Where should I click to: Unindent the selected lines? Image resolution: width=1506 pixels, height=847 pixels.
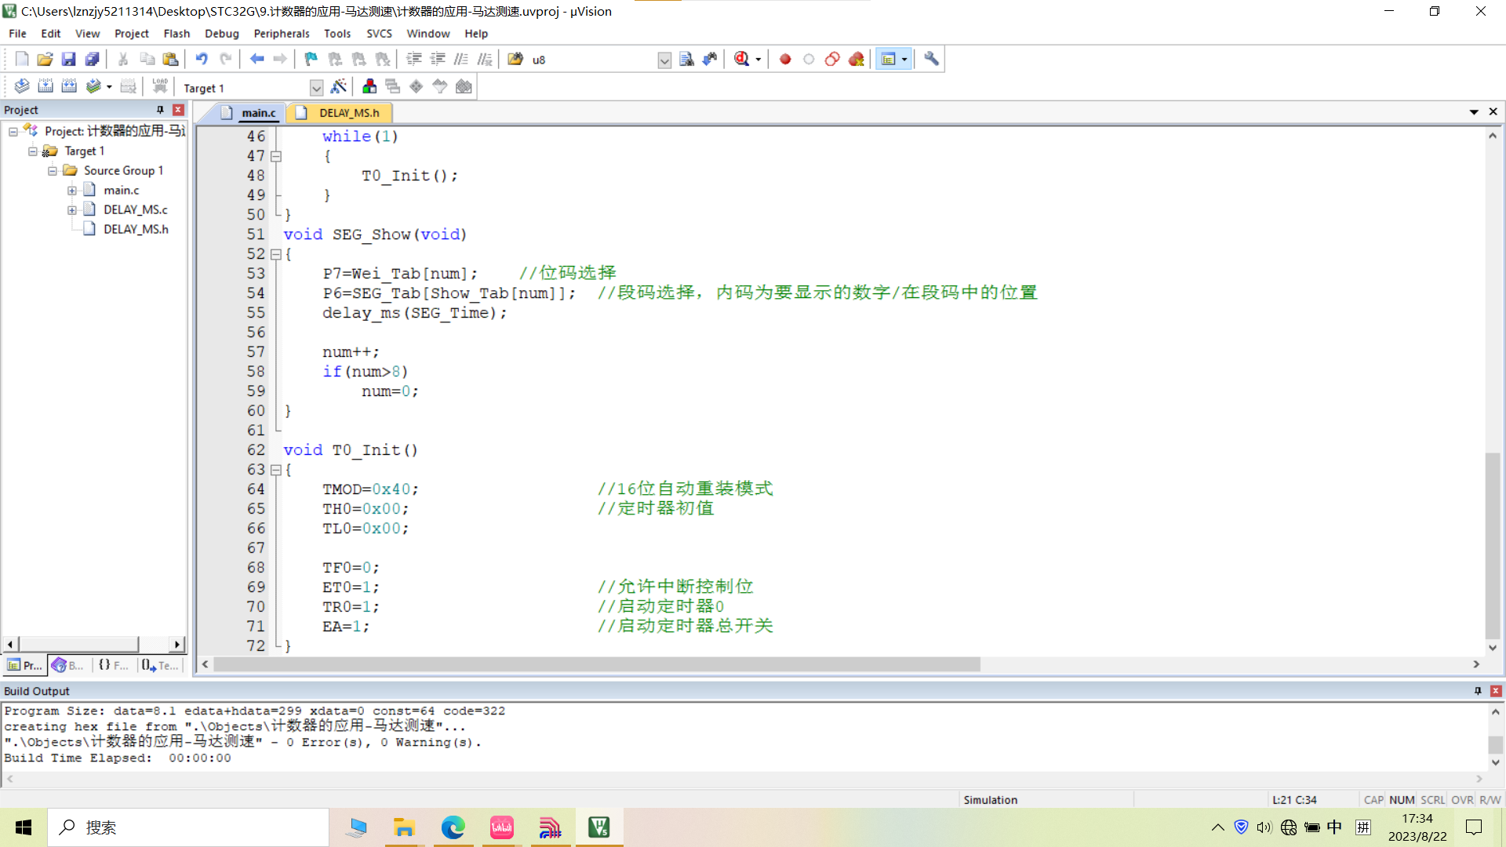[438, 59]
